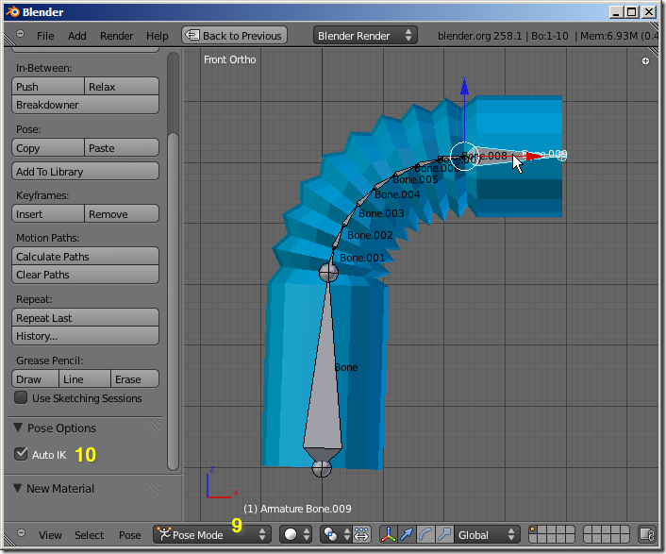This screenshot has width=666, height=554.
Task: Click the plus icon in viewport corner
Action: coord(646,60)
